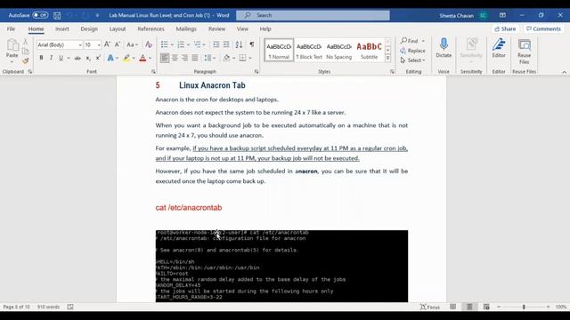Open the Design tab
Screen dimensions: 570x320
(89, 28)
